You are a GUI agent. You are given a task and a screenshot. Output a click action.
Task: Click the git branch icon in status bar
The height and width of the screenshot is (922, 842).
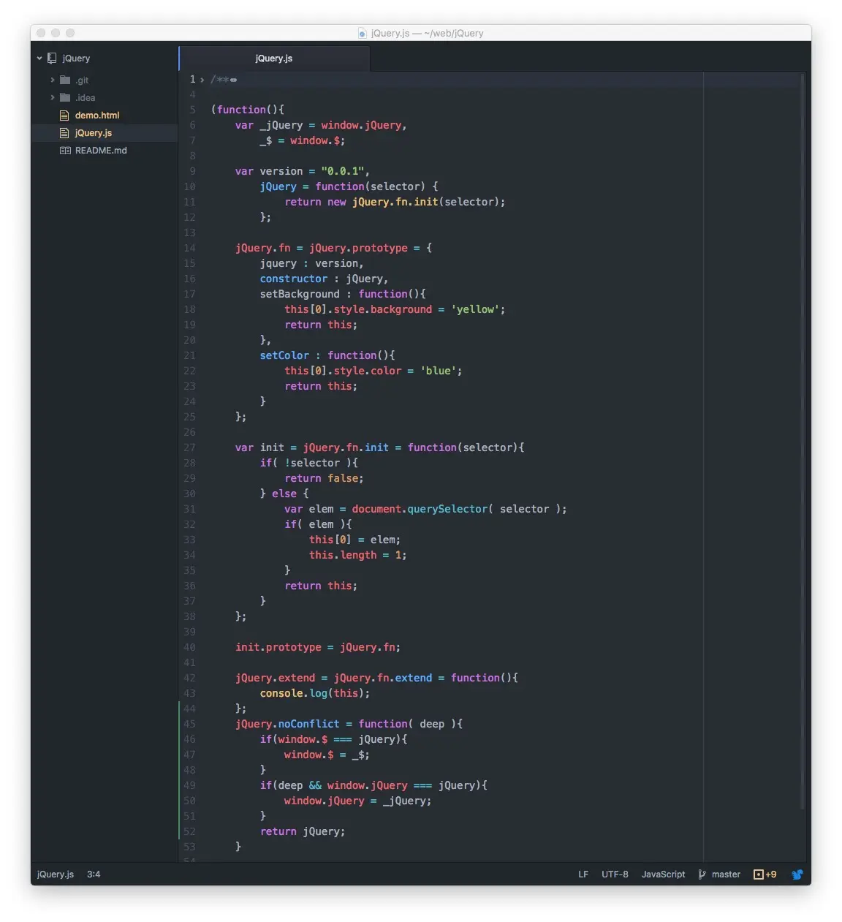point(702,874)
